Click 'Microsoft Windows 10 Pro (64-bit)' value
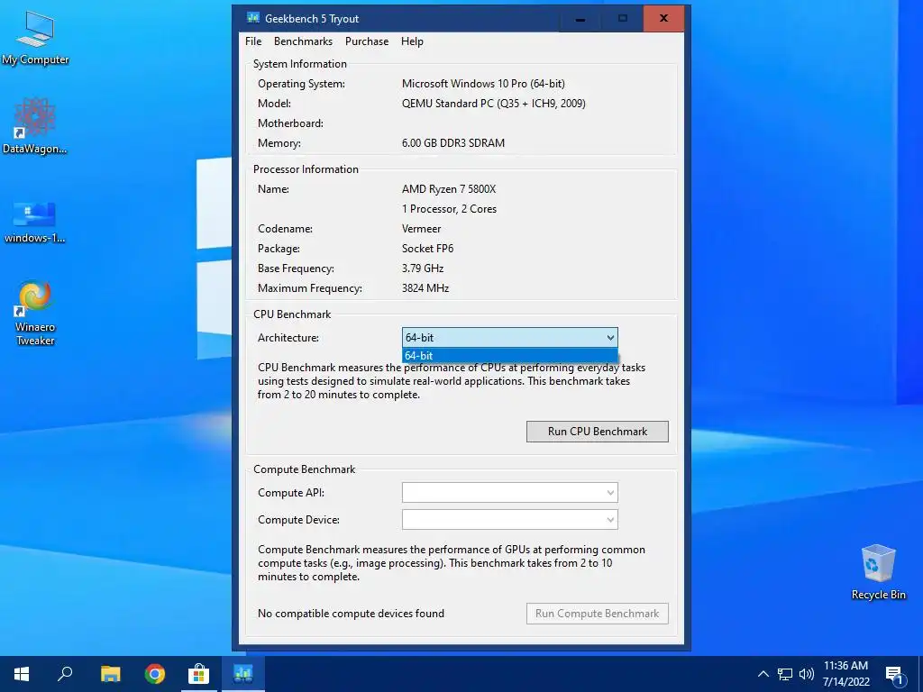The height and width of the screenshot is (692, 923). click(x=483, y=84)
